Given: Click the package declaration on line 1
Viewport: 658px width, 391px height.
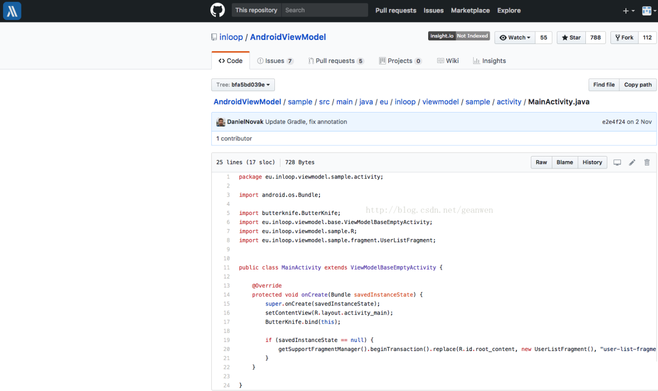Looking at the screenshot, I should pos(311,177).
